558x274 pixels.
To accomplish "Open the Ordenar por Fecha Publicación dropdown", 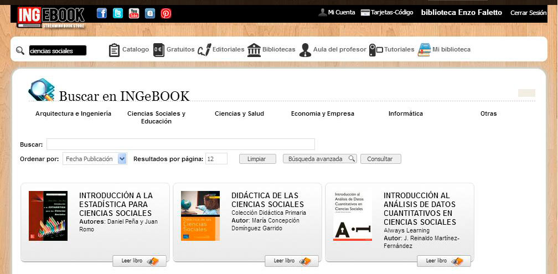I will coord(95,159).
